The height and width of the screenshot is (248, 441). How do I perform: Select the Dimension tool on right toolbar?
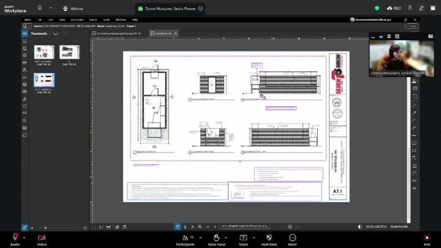pos(414,135)
